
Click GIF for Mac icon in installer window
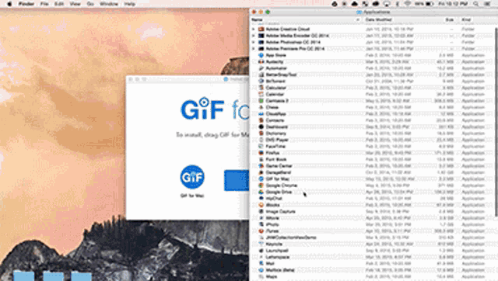[x=192, y=177]
